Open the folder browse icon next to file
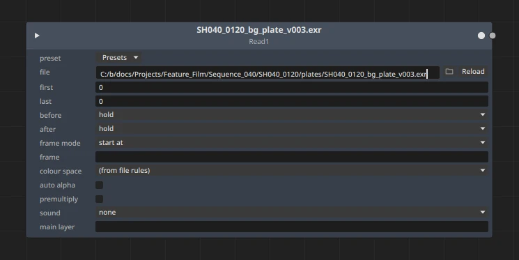519x260 pixels. (x=449, y=72)
